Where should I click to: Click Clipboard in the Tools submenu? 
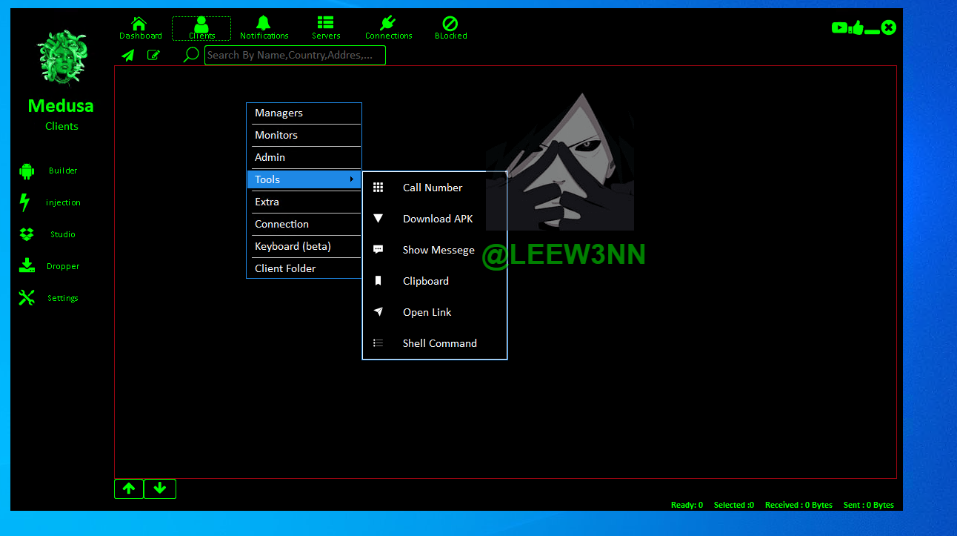click(425, 281)
